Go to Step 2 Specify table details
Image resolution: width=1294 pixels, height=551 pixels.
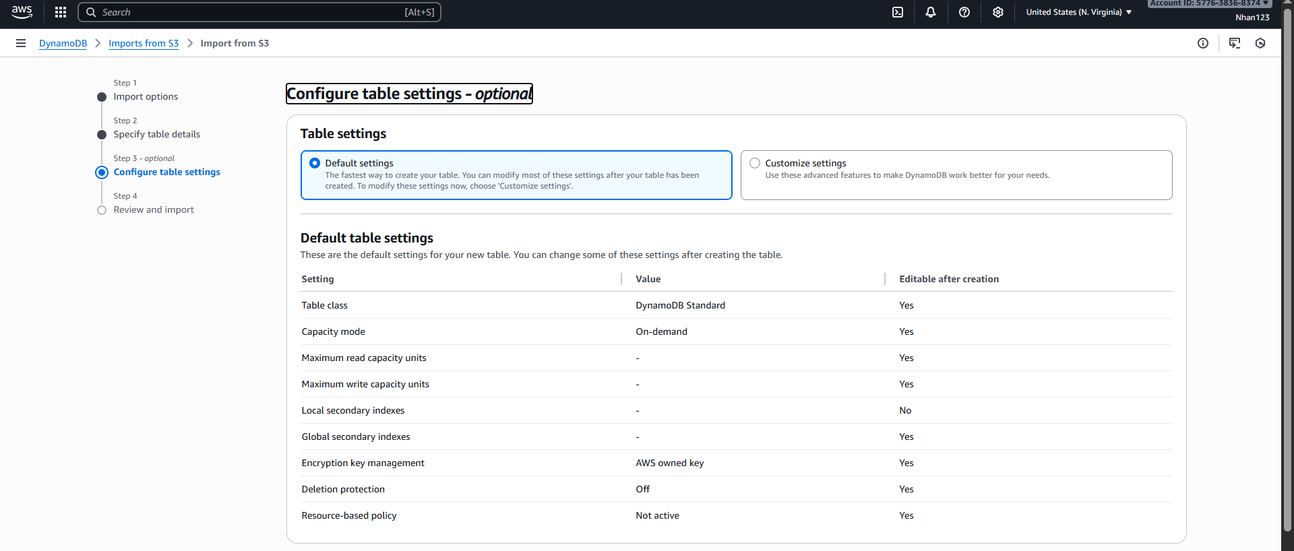[156, 134]
